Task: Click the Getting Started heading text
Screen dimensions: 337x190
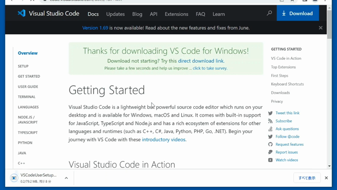Action: (x=106, y=90)
